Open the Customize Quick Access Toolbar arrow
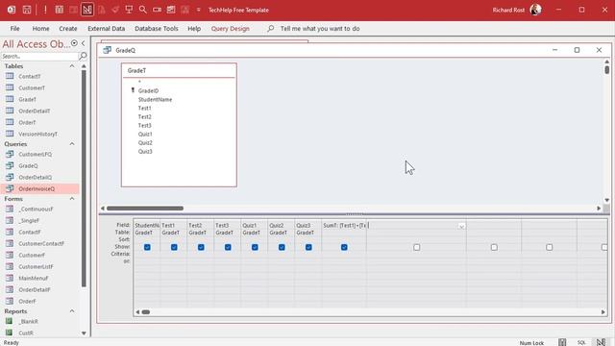The height and width of the screenshot is (346, 615). pos(199,10)
